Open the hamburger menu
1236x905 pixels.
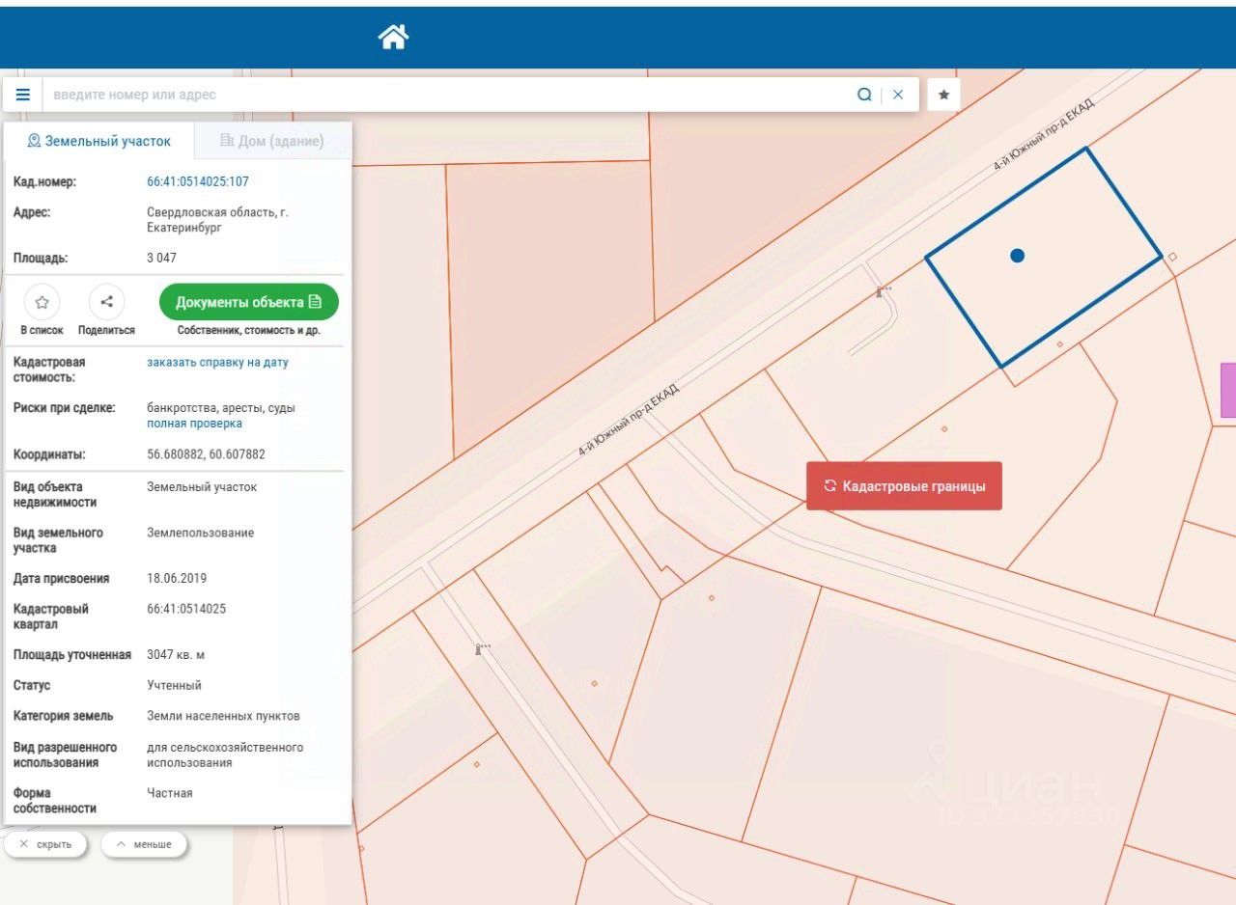(23, 95)
